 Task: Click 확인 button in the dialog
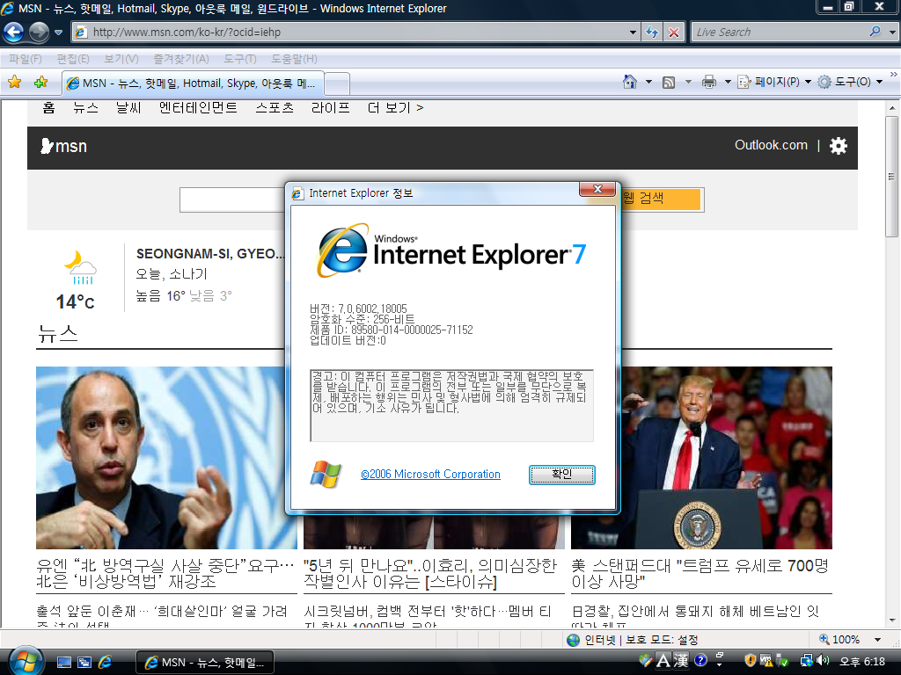tap(562, 475)
